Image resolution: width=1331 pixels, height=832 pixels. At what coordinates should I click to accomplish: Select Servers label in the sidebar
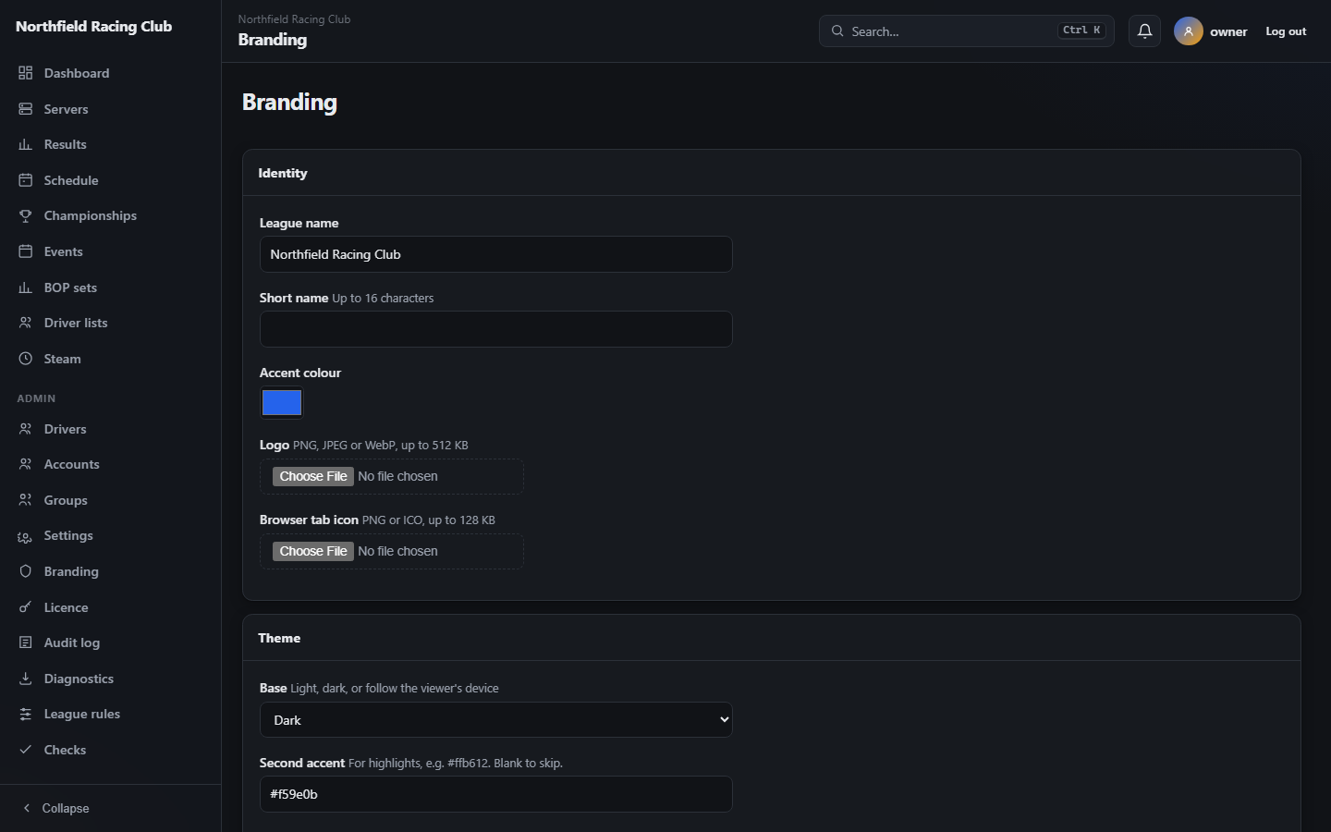(x=66, y=109)
